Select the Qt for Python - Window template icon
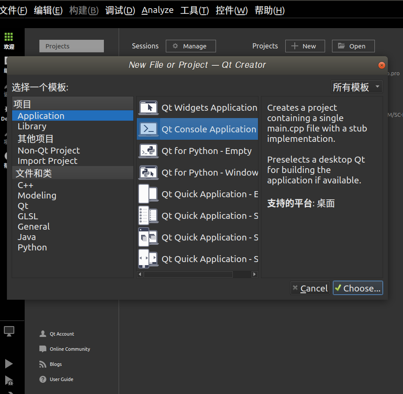This screenshot has width=403, height=394. tap(148, 173)
